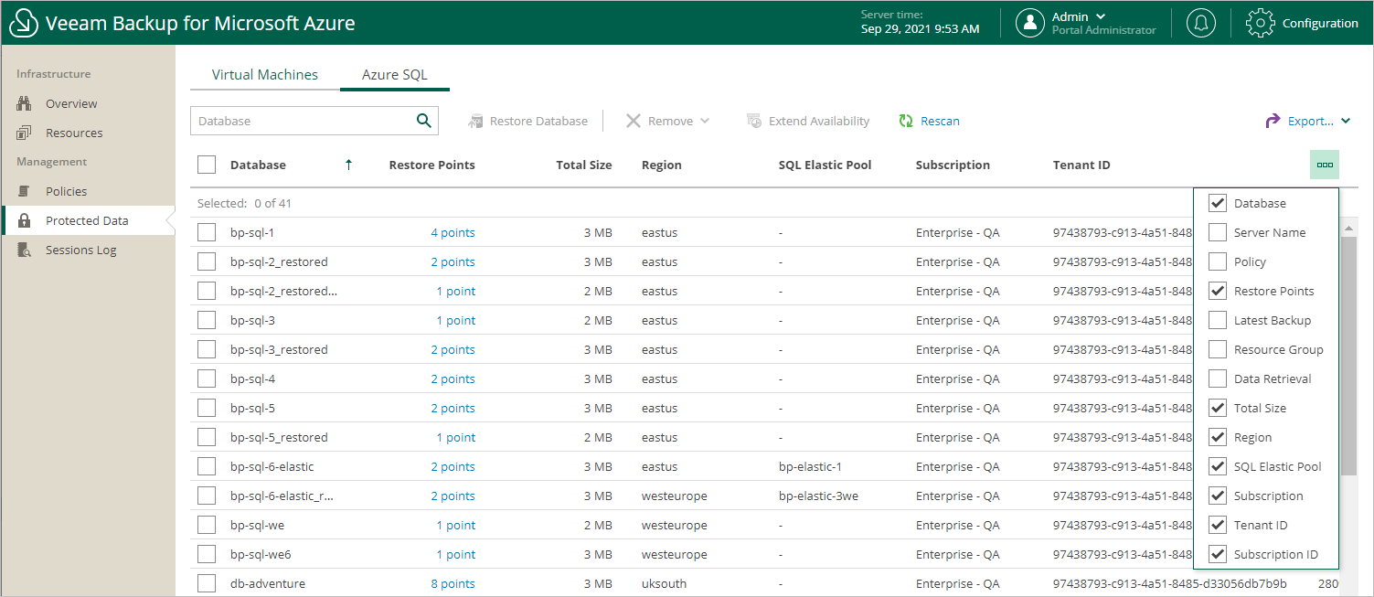Enable the Policy column checkbox

pyautogui.click(x=1218, y=261)
